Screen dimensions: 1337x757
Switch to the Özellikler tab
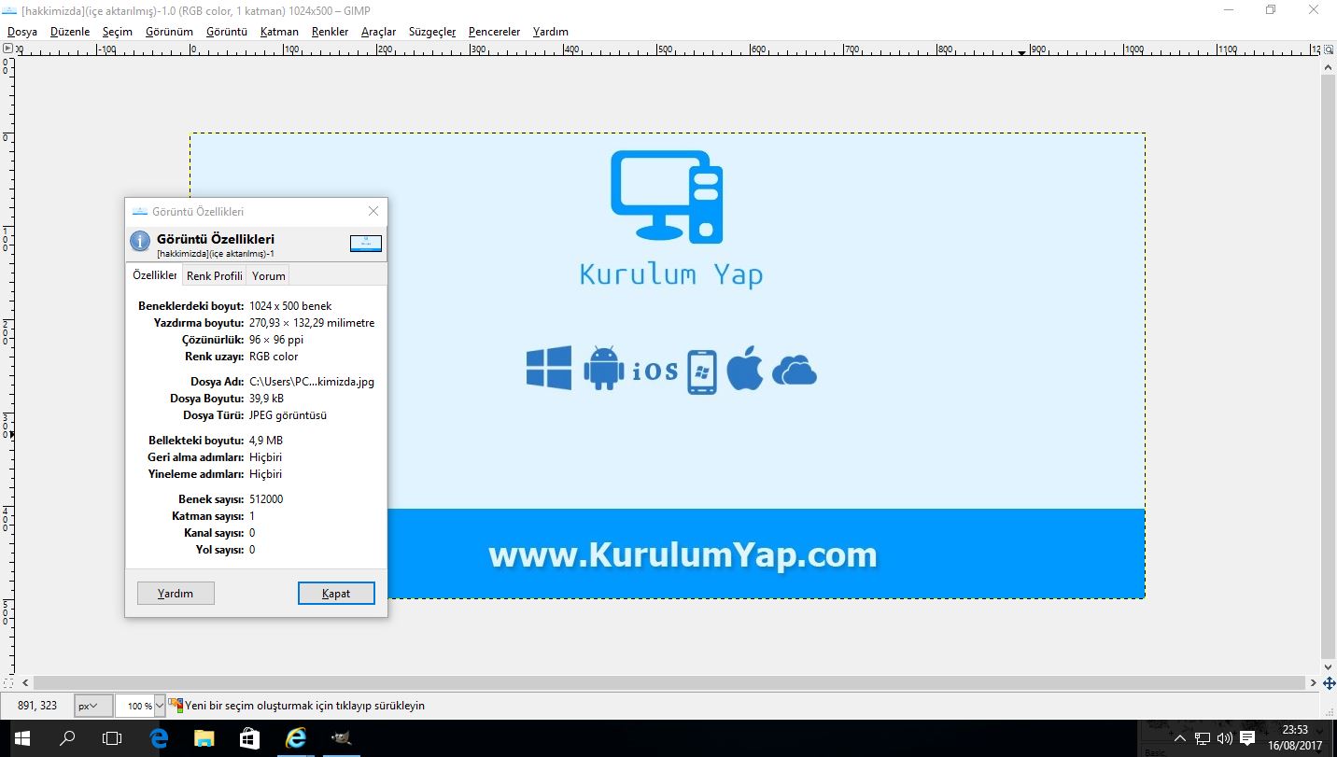click(154, 275)
